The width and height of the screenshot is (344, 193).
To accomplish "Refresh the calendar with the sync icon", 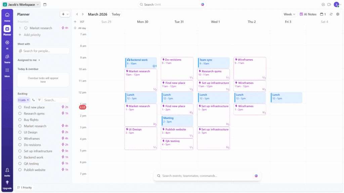I will [332, 14].
